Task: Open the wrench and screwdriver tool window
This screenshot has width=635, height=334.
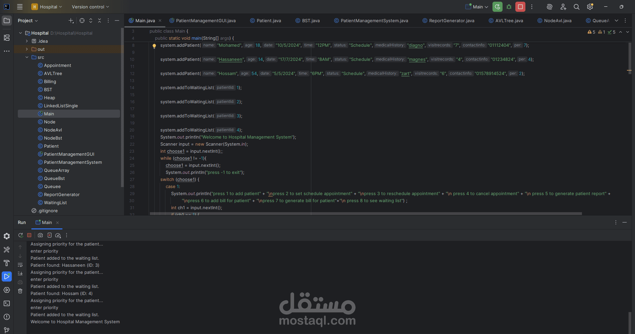Action: [x=7, y=250]
